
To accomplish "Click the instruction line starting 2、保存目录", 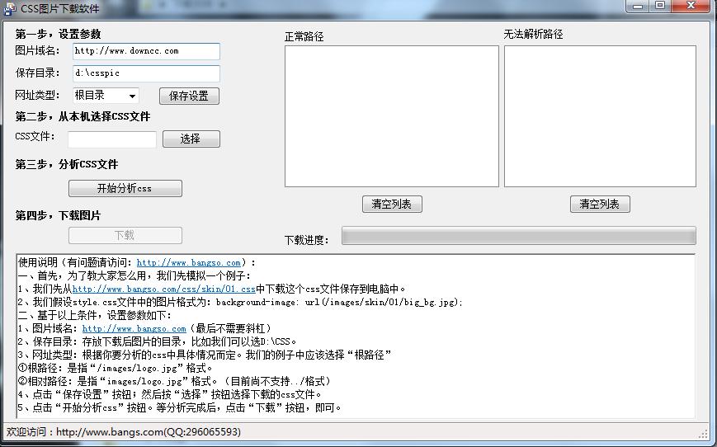I will 158,342.
